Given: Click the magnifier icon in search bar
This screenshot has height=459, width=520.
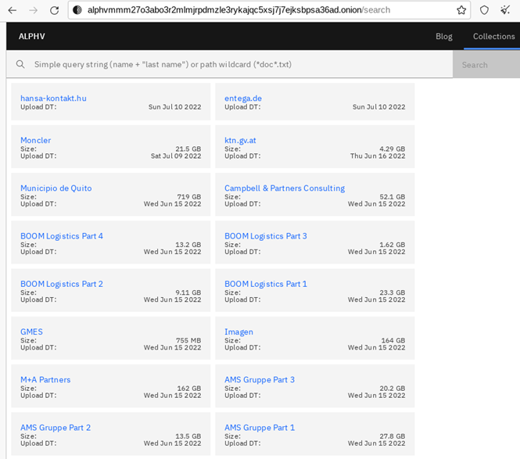Looking at the screenshot, I should (x=20, y=64).
